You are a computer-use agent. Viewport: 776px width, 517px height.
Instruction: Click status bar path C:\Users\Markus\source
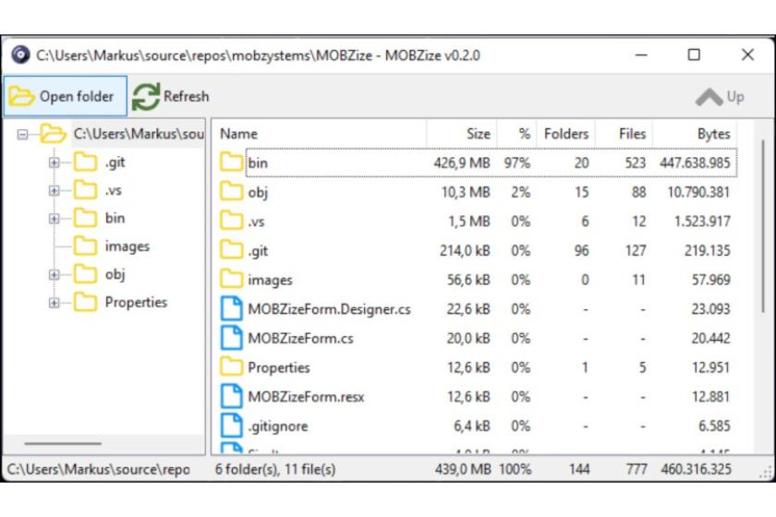coord(98,469)
